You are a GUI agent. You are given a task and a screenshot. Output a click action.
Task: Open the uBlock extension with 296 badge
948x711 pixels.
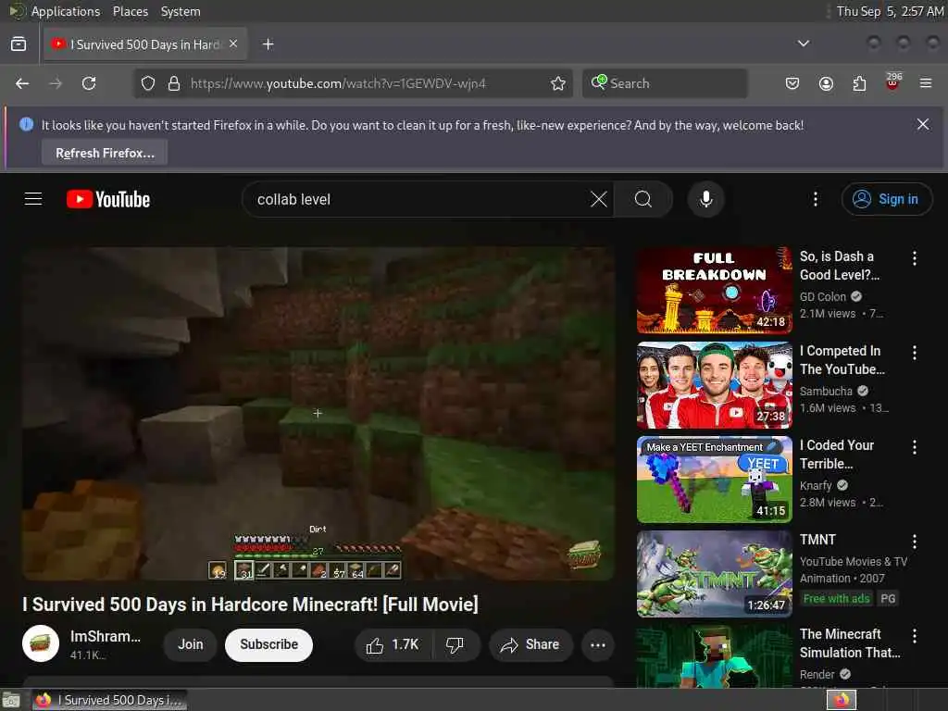coord(892,82)
